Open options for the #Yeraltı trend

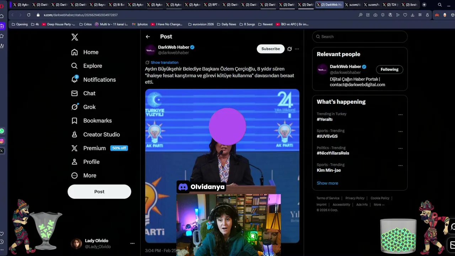[x=401, y=115]
